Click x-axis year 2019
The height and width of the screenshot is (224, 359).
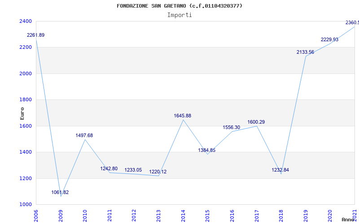click(x=306, y=215)
